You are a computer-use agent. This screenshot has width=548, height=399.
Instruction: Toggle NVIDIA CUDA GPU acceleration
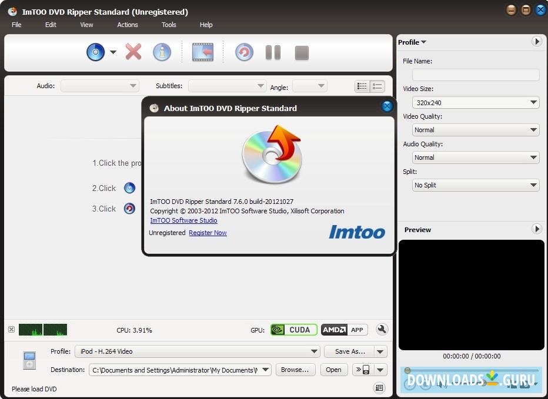[x=293, y=330]
